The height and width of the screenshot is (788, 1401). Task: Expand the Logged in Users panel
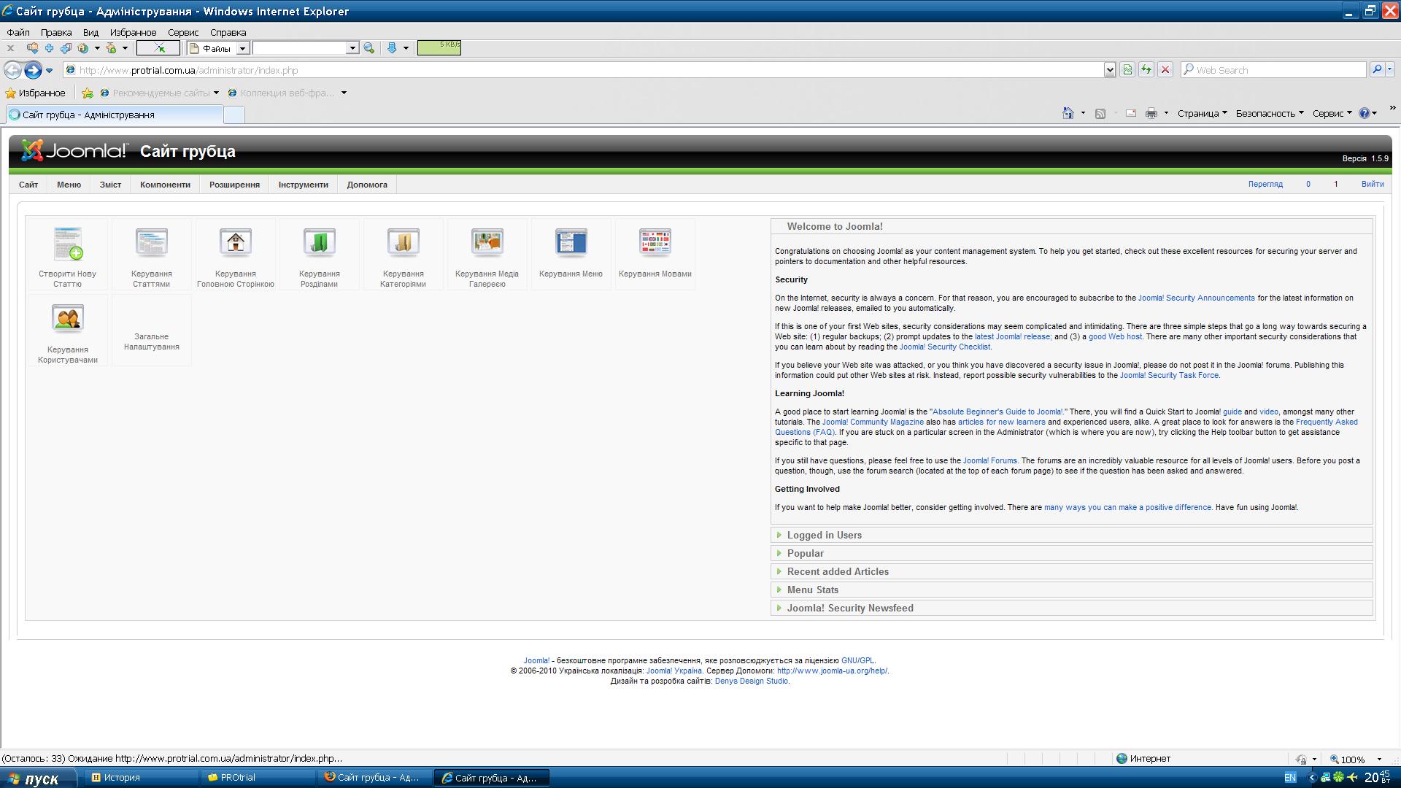pos(824,535)
